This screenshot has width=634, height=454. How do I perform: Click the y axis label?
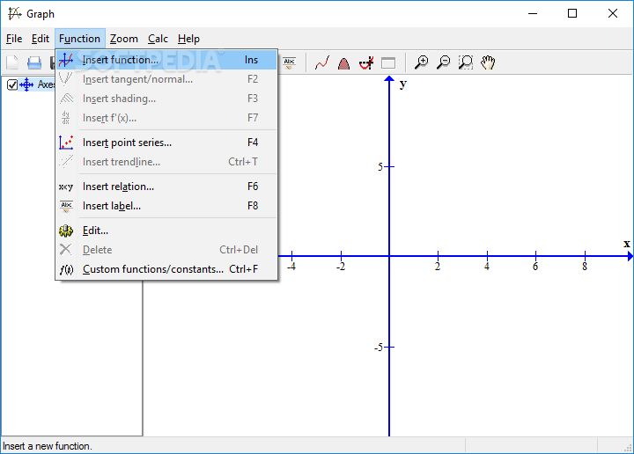(x=402, y=84)
